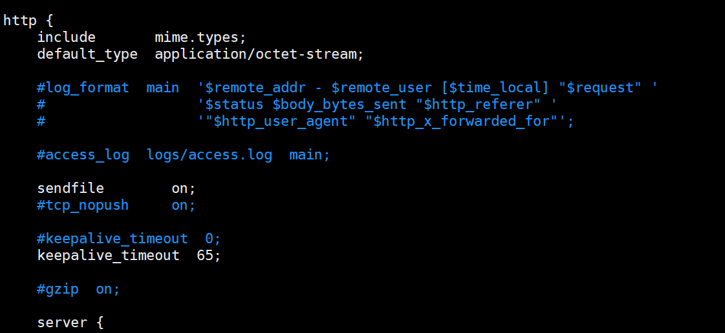
Task: Click the 'sendfile' directive name
Action: pyautogui.click(x=70, y=188)
